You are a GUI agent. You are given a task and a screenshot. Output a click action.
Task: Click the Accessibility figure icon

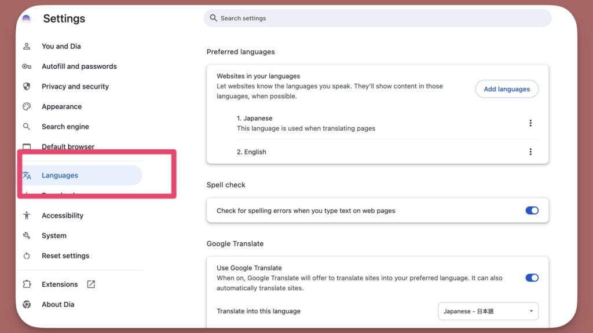(x=27, y=216)
